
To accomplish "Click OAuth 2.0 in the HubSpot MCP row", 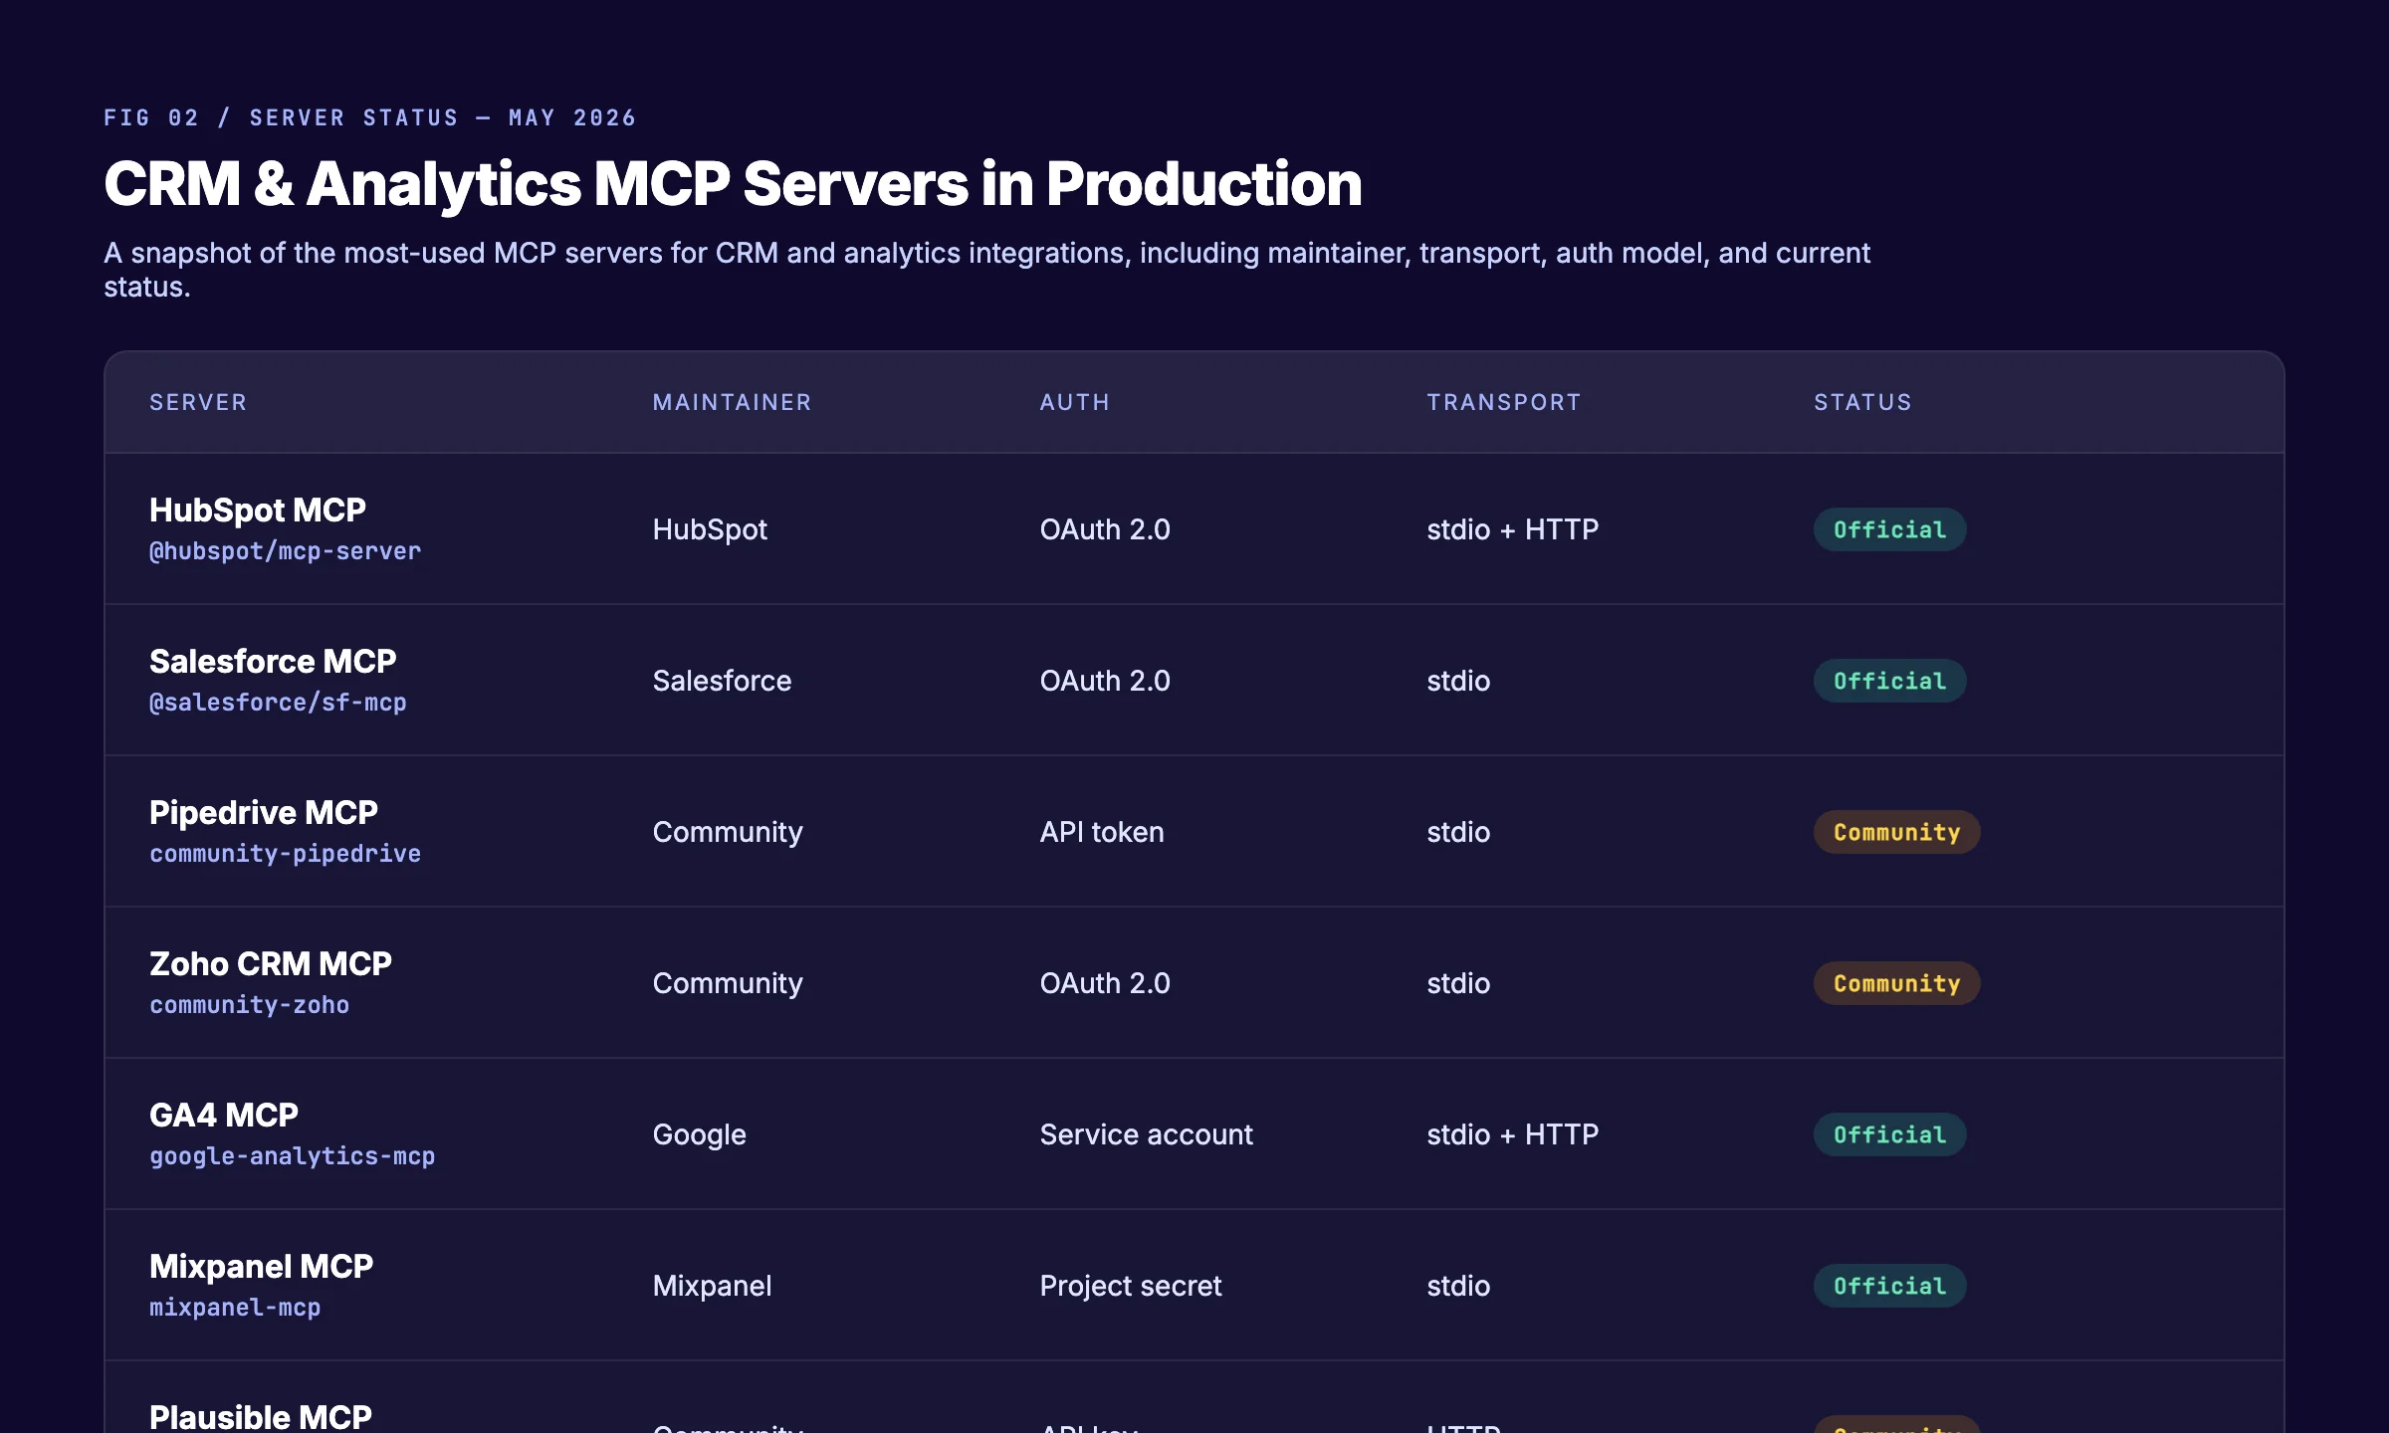I will pos(1105,529).
